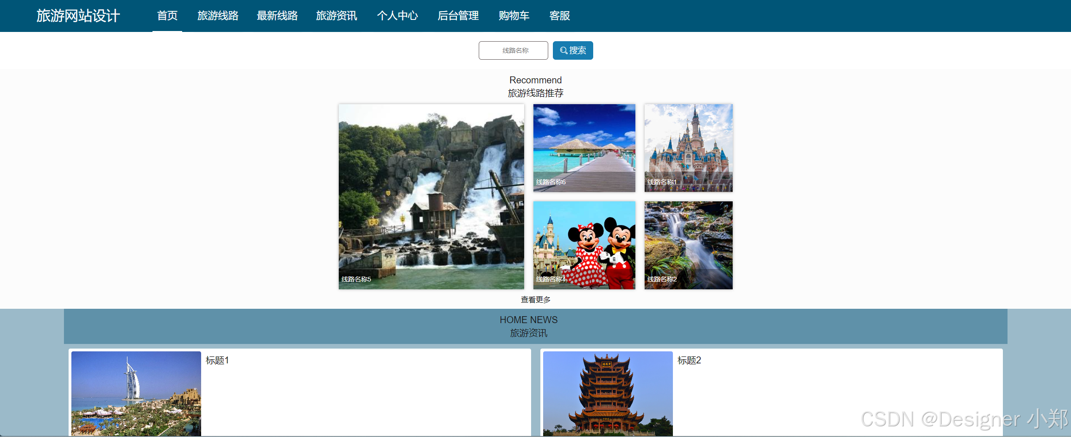Open 个人中心 from the nav bar
The image size is (1071, 437).
point(397,16)
